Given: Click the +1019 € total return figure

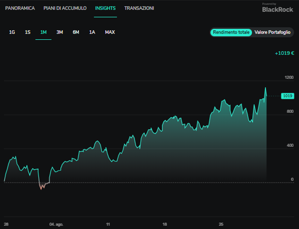Looking at the screenshot, I should [284, 53].
